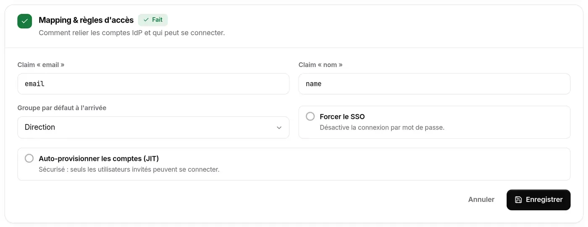Click the green checkmark step icon
The width and height of the screenshot is (588, 227).
(25, 21)
